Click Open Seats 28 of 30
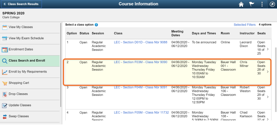The height and width of the screenshot is (125, 277). (261, 68)
